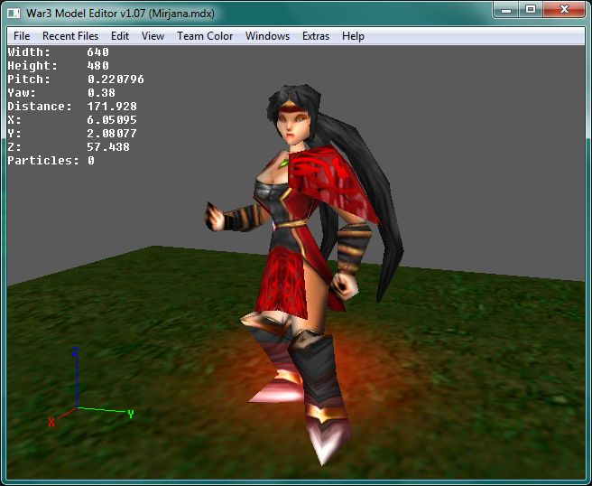Click the XYZ axis gizmo
The height and width of the screenshot is (486, 592).
point(90,388)
